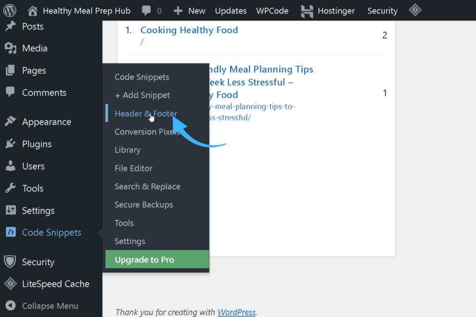Open the snippet Library from the flyout menu
The width and height of the screenshot is (476, 317).
(x=127, y=150)
